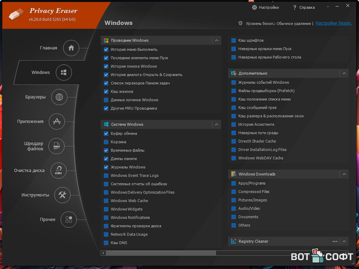Screen dimensions: 359x269
Task: Open the Очистка диска disk icon
Action: [59, 170]
